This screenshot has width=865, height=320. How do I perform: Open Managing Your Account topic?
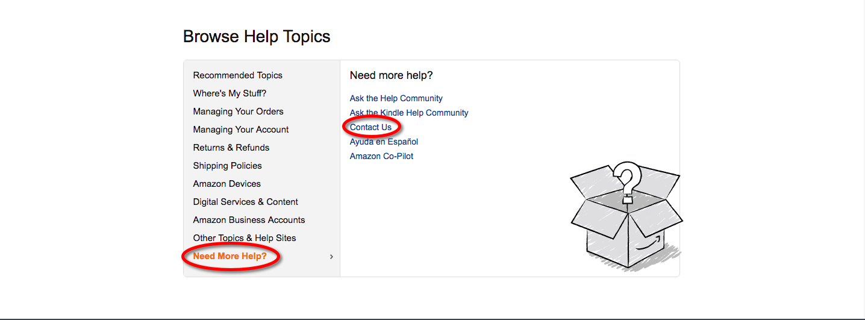click(241, 130)
